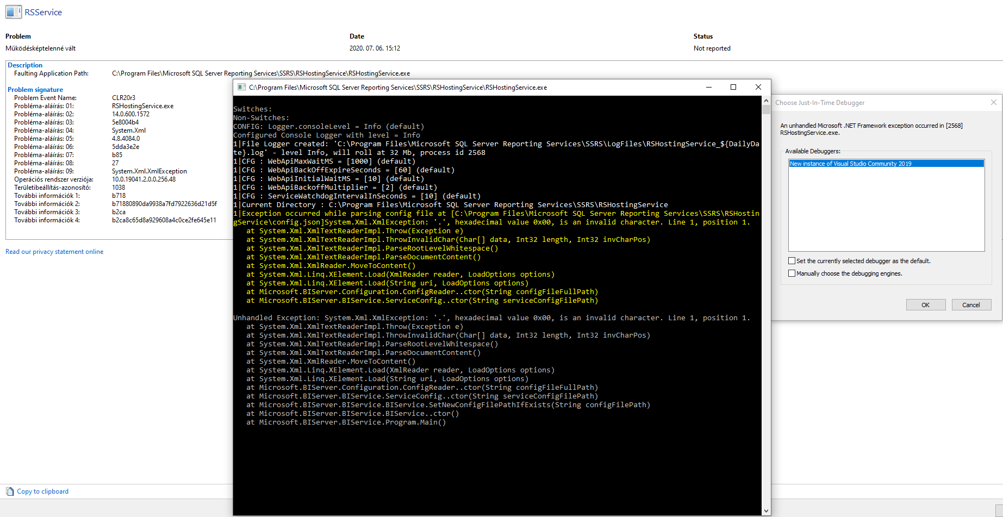Image resolution: width=1003 pixels, height=517 pixels.
Task: Click the console vertical scrollbar thumb
Action: pyautogui.click(x=766, y=110)
